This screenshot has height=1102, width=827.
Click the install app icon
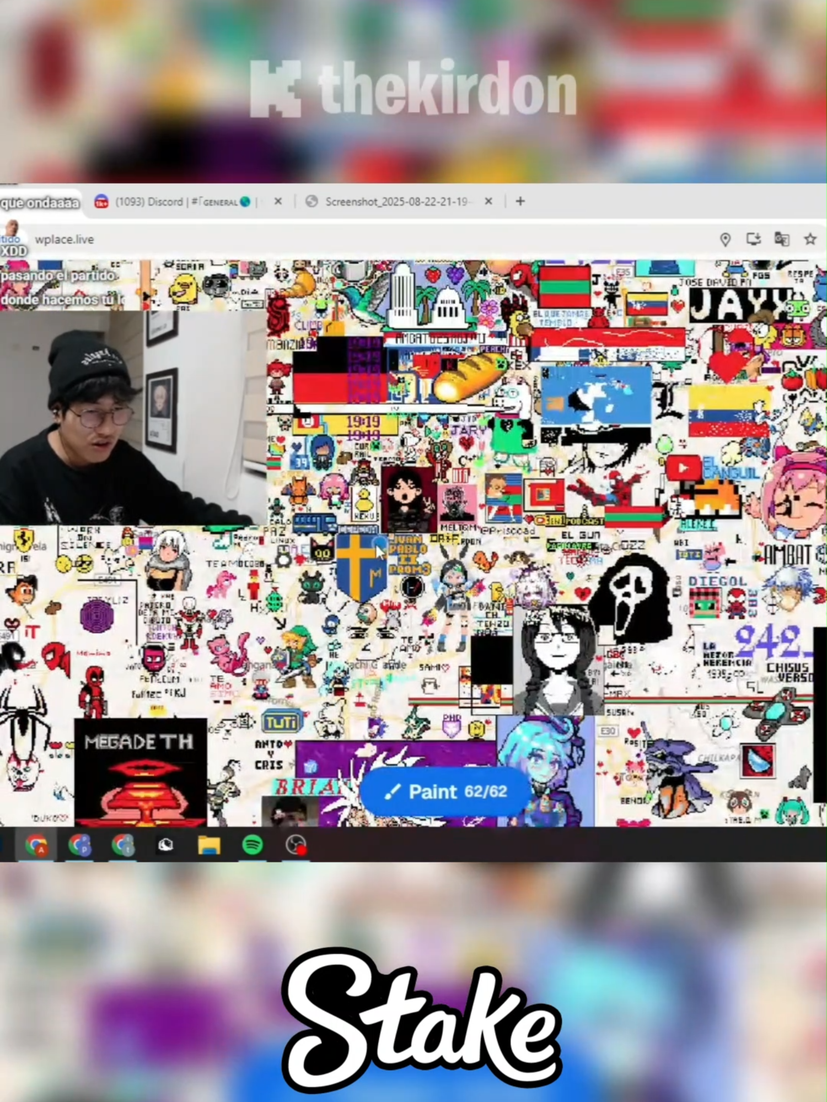754,239
